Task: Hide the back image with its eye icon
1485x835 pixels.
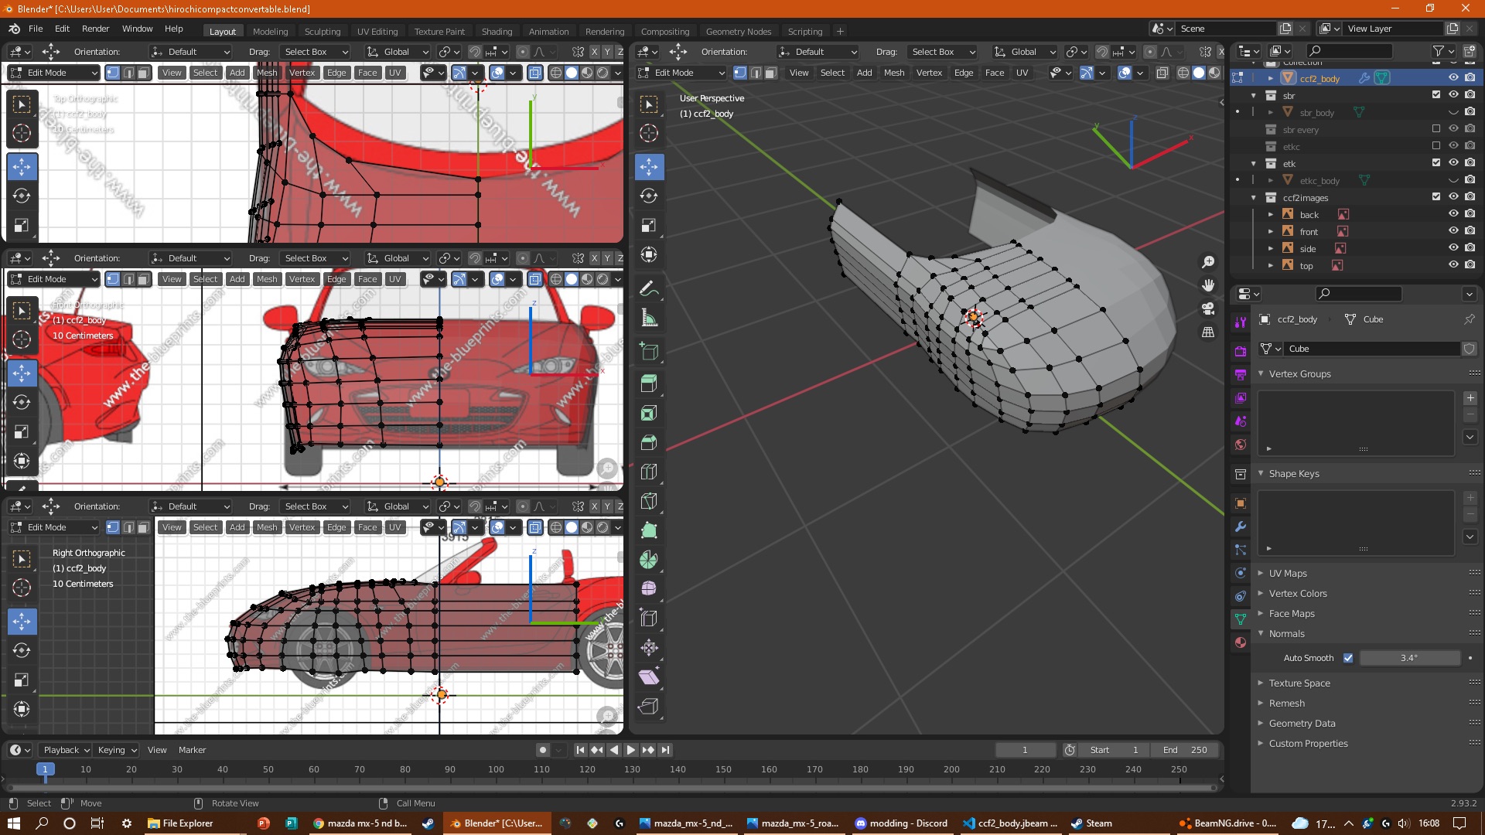Action: point(1453,214)
